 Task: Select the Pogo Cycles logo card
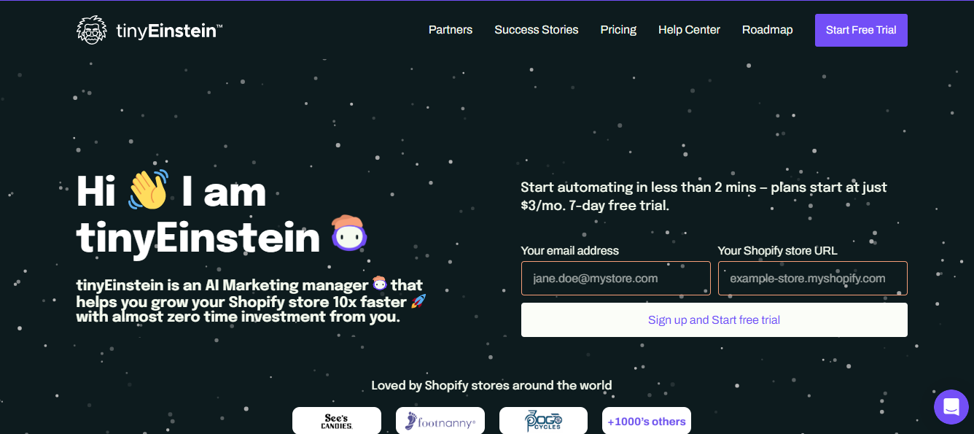tap(543, 421)
